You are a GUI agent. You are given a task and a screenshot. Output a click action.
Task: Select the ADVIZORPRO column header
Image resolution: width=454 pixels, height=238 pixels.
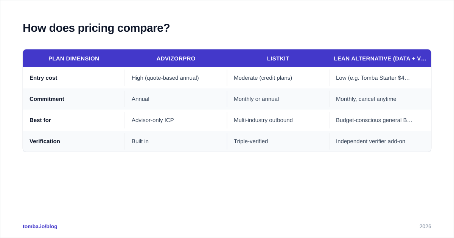tap(176, 59)
